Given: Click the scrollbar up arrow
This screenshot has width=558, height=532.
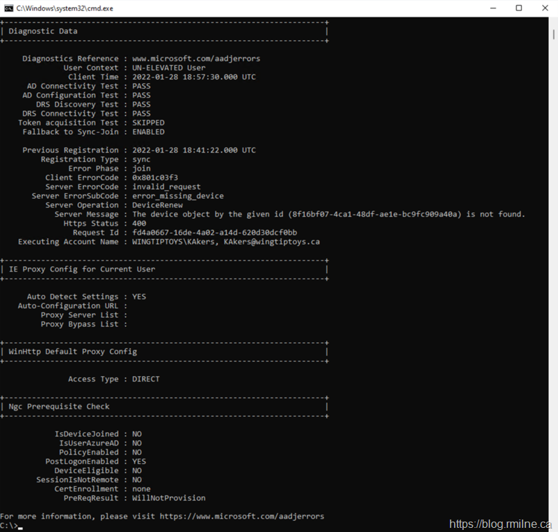Looking at the screenshot, I should pos(553,22).
